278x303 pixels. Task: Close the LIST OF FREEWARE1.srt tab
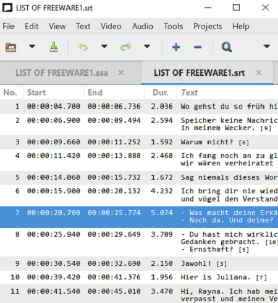pos(259,72)
